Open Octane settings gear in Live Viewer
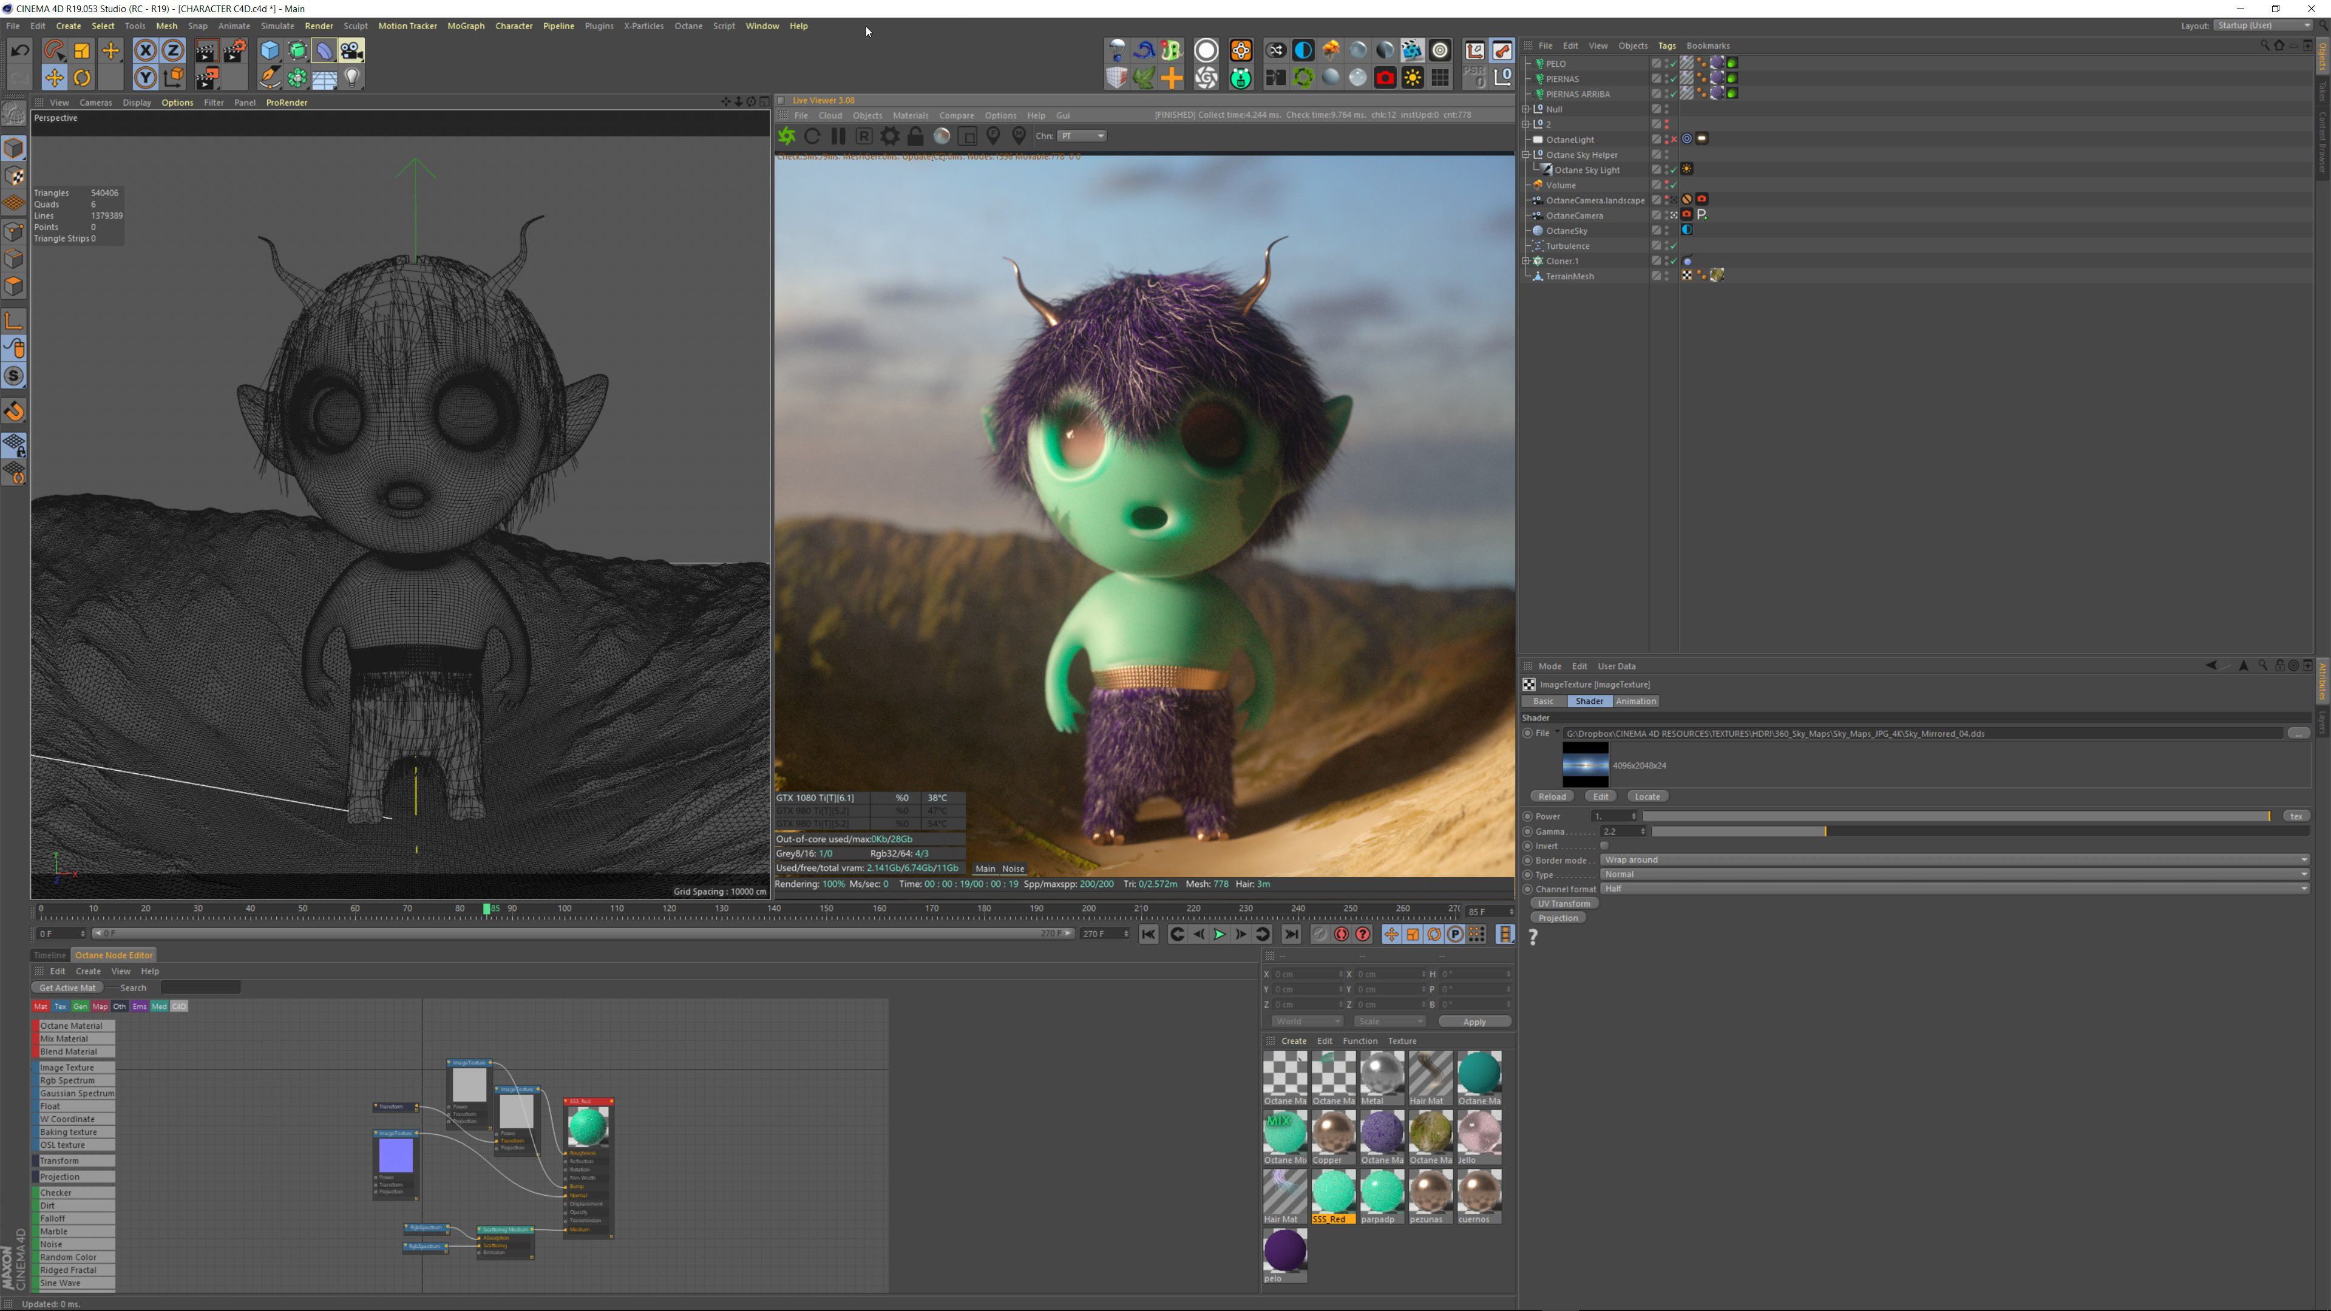 coord(889,137)
